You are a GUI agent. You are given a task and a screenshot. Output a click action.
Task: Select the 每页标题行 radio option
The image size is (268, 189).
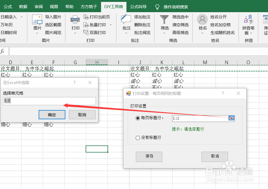(x=138, y=118)
